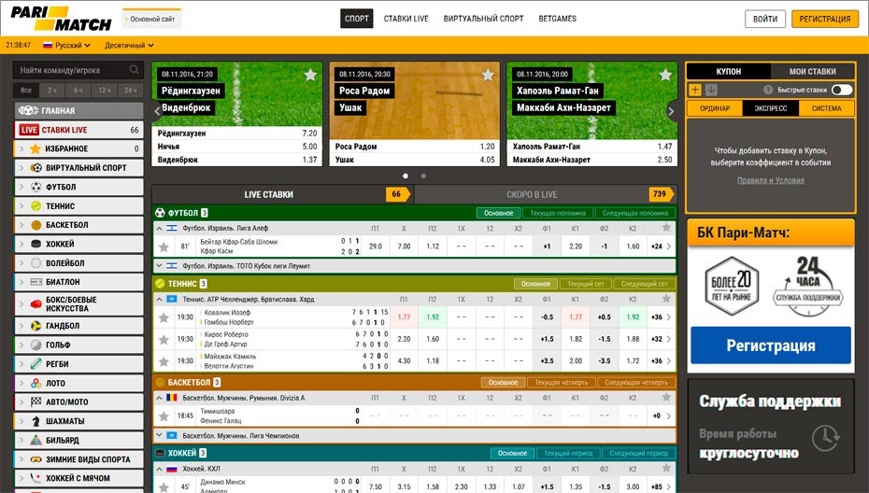
Task: Star the Ковалик Иозеф tennis match
Action: pos(164,317)
